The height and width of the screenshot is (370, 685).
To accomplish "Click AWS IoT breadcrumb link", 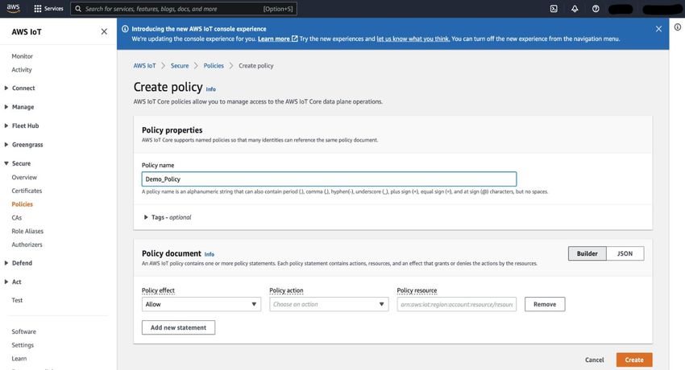I will [x=144, y=66].
